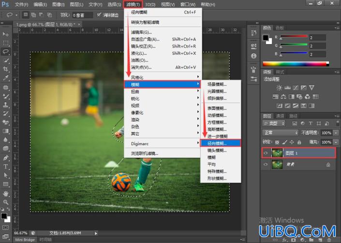Add a Vibrance adjustment (triangle icon)

pyautogui.click(x=311, y=88)
